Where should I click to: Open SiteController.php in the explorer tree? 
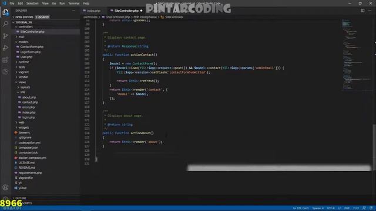pyautogui.click(x=32, y=32)
